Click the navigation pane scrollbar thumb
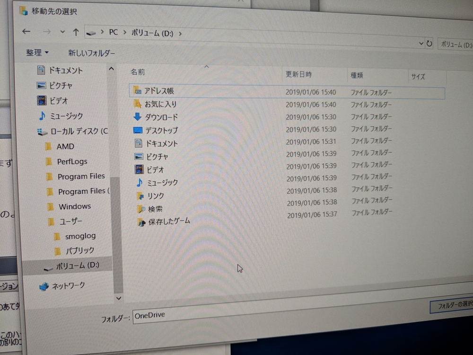 point(117,235)
